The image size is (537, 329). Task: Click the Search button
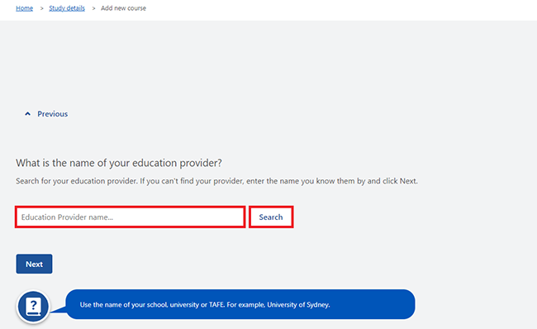(271, 217)
